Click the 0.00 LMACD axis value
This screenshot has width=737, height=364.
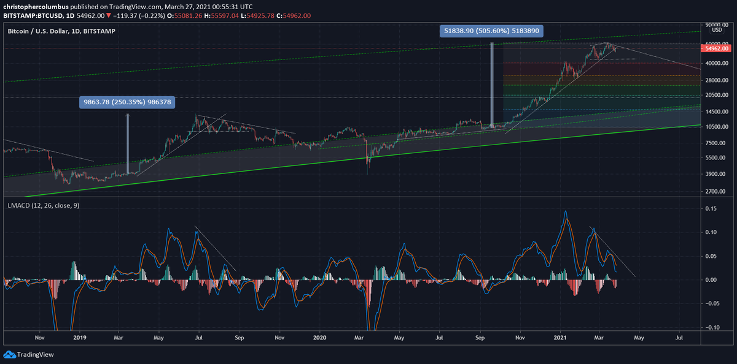click(711, 280)
